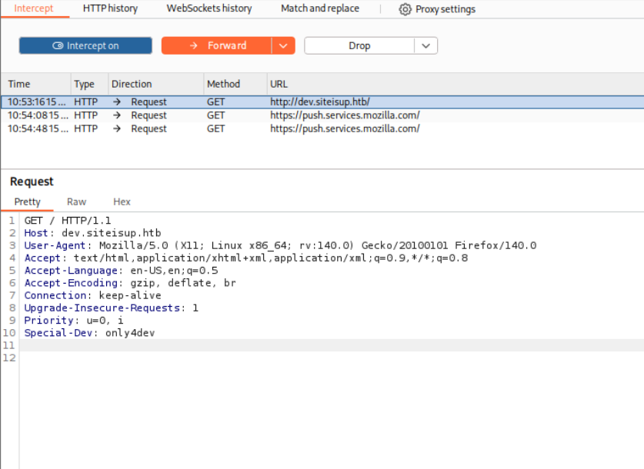This screenshot has width=644, height=469.
Task: Click direction arrow icon of first request
Action: coord(117,101)
